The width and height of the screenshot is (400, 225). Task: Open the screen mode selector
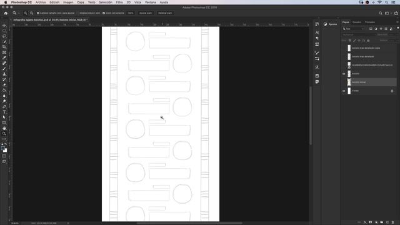(x=4, y=161)
